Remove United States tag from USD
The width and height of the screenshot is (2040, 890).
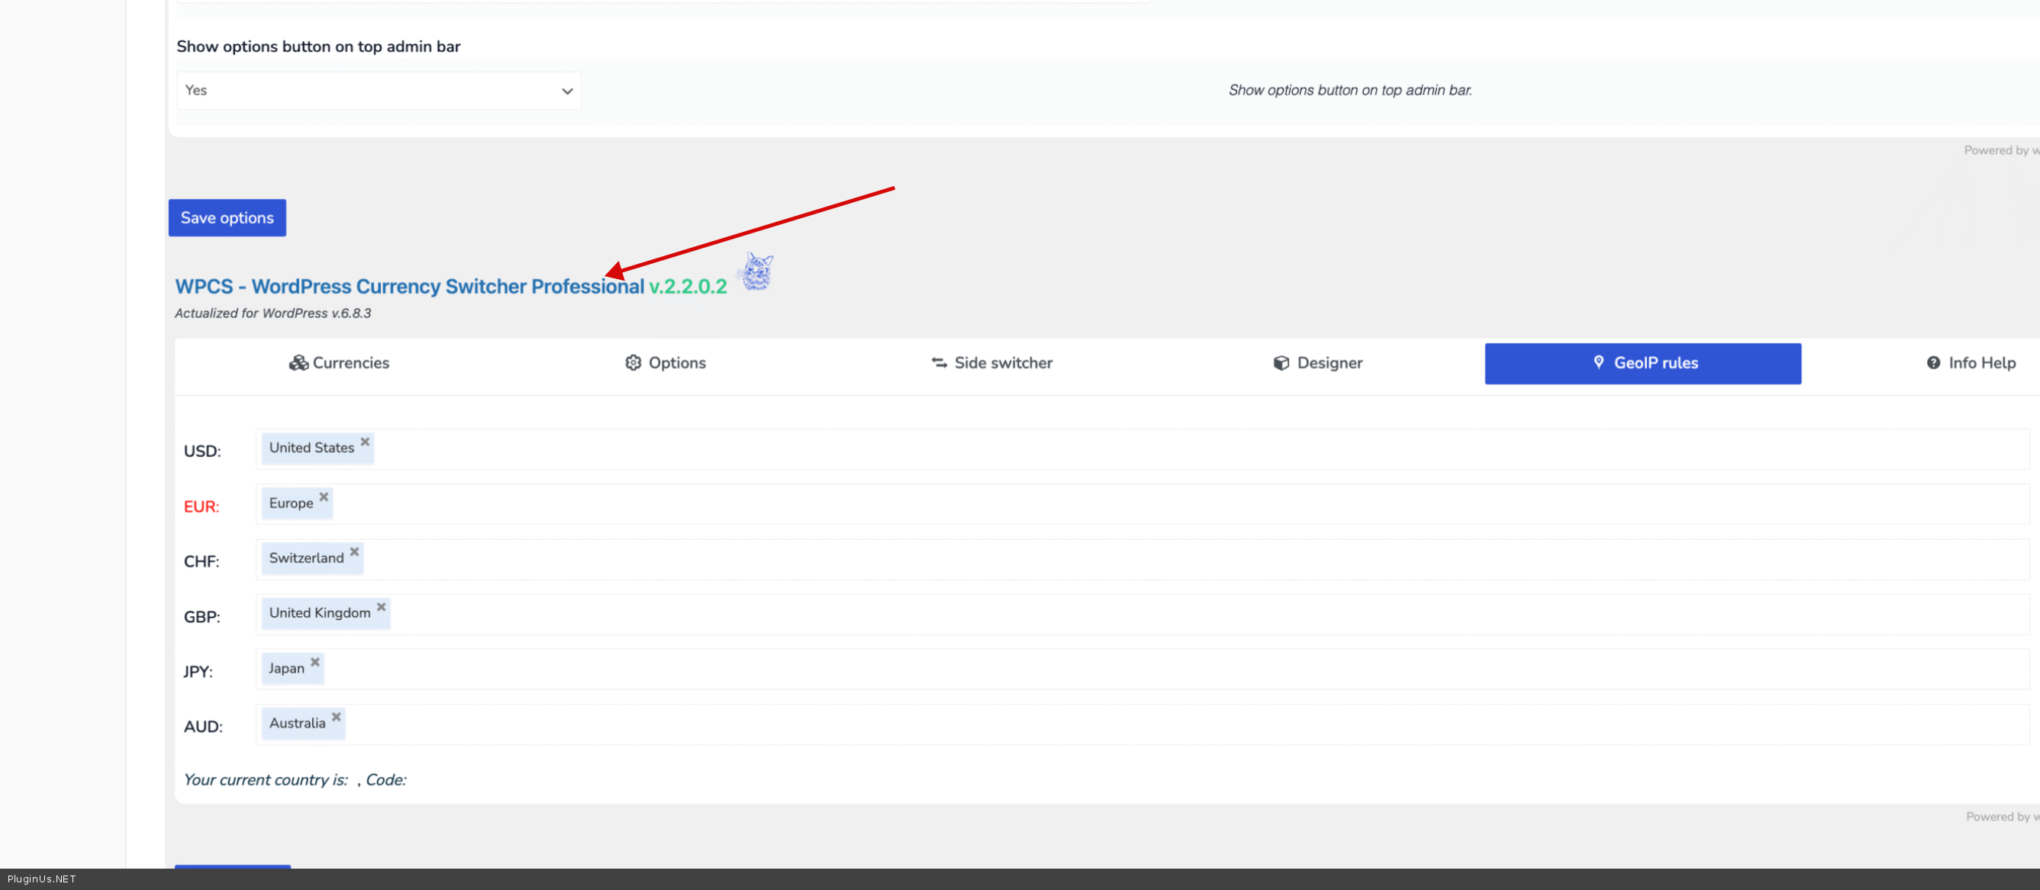365,442
